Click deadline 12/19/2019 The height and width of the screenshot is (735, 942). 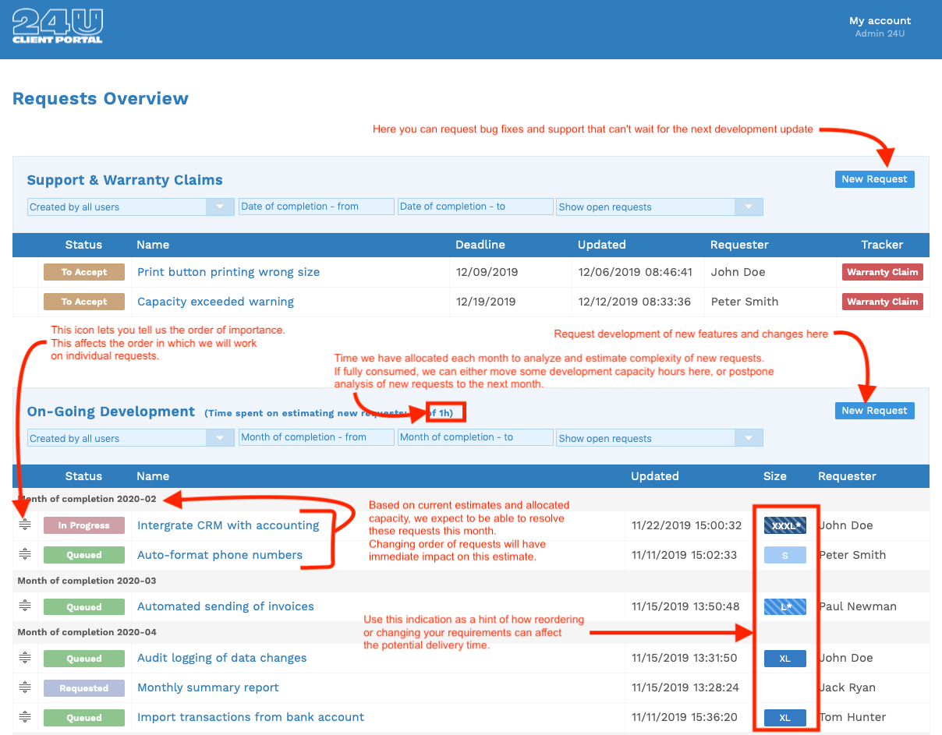(487, 302)
